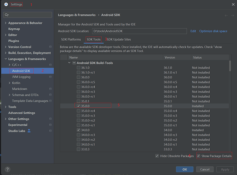The height and width of the screenshot is (175, 237).
Task: Switch to the SDK Platforms tab
Action: (x=71, y=40)
